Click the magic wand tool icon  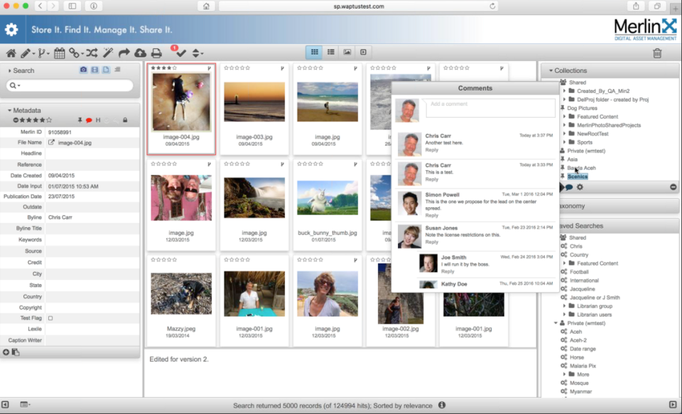108,53
